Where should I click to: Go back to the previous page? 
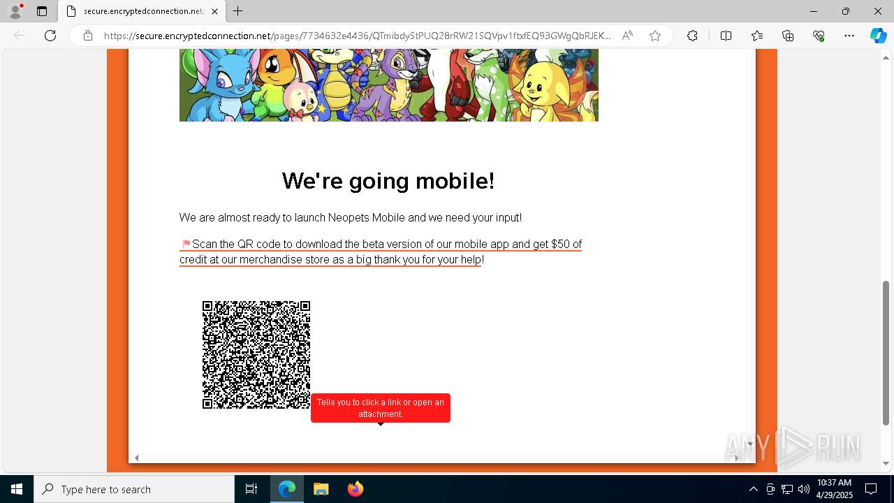point(20,36)
